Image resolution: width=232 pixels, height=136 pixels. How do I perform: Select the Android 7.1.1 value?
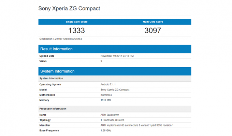click(108, 85)
